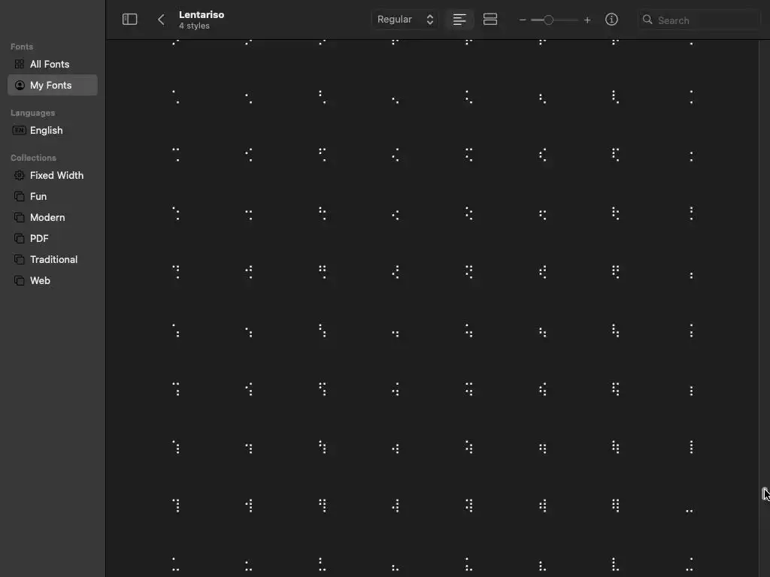Viewport: 770px width, 577px height.
Task: Select English language filter
Action: pos(53,131)
